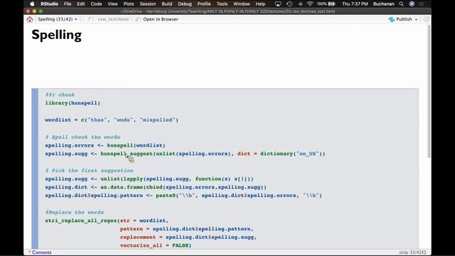Click the Contents link at bottom left
Image resolution: width=455 pixels, height=256 pixels.
pyautogui.click(x=41, y=252)
